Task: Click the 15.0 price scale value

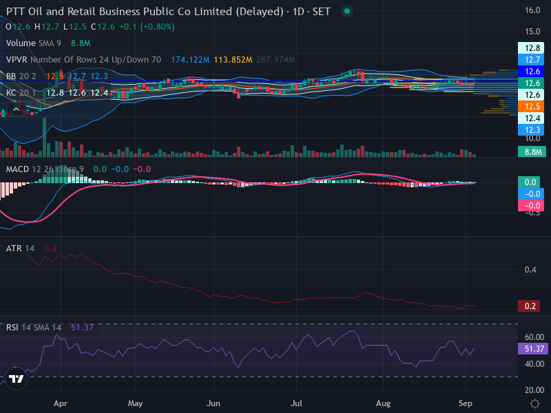Action: (x=532, y=32)
